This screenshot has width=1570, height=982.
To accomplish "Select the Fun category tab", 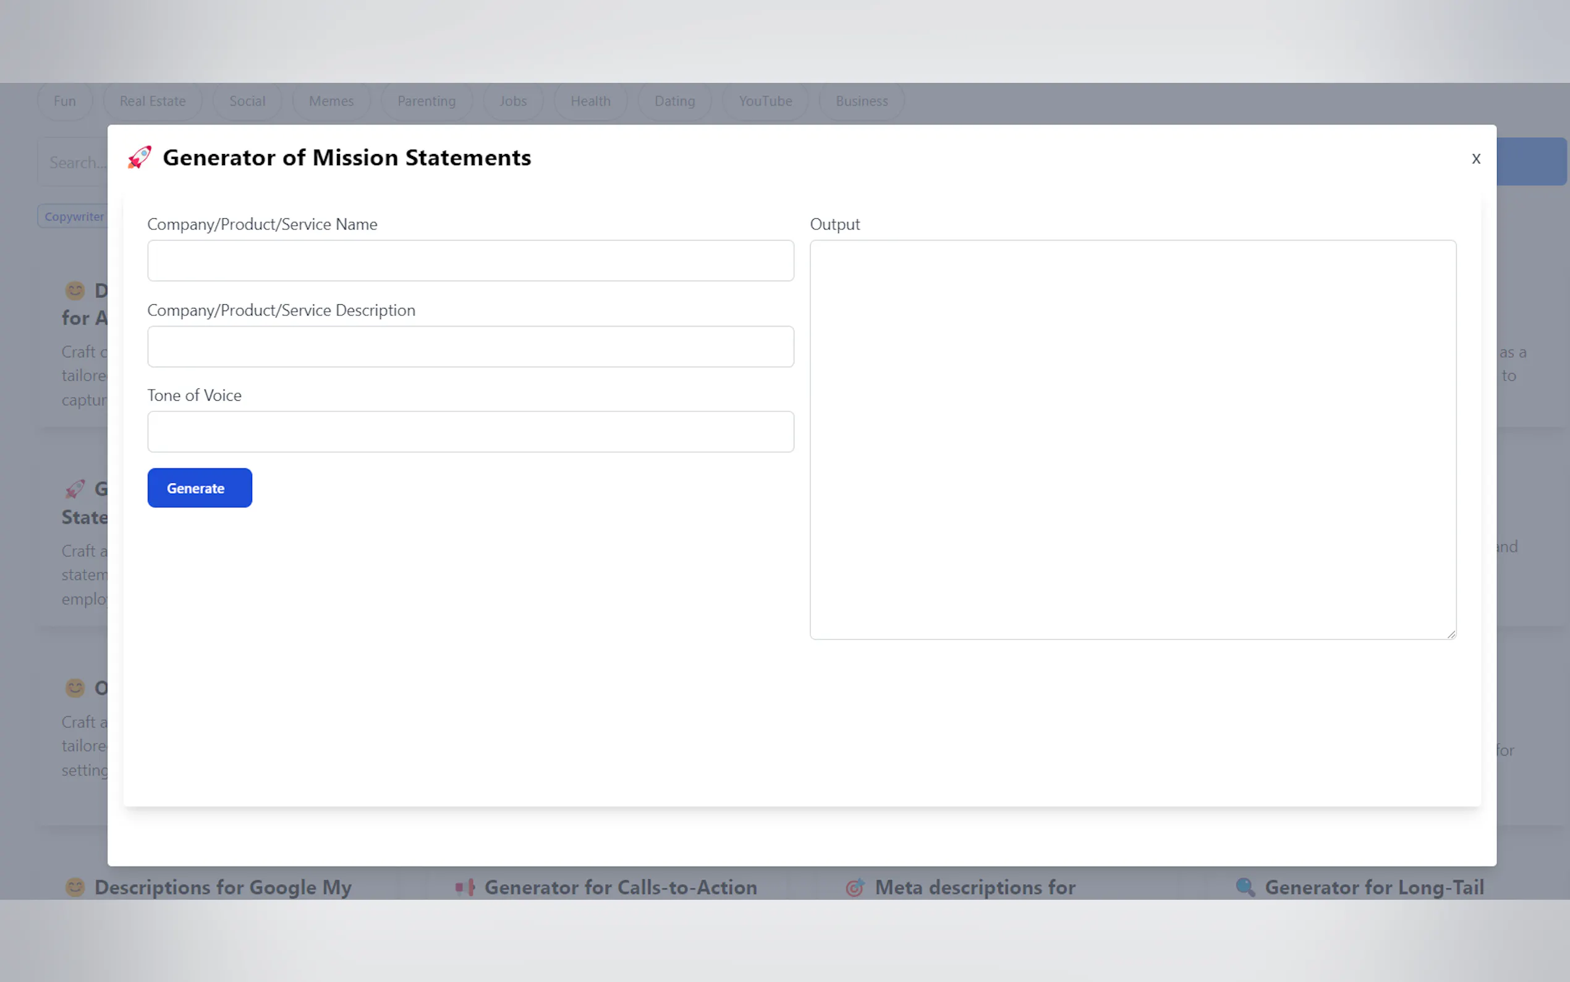I will [x=65, y=101].
